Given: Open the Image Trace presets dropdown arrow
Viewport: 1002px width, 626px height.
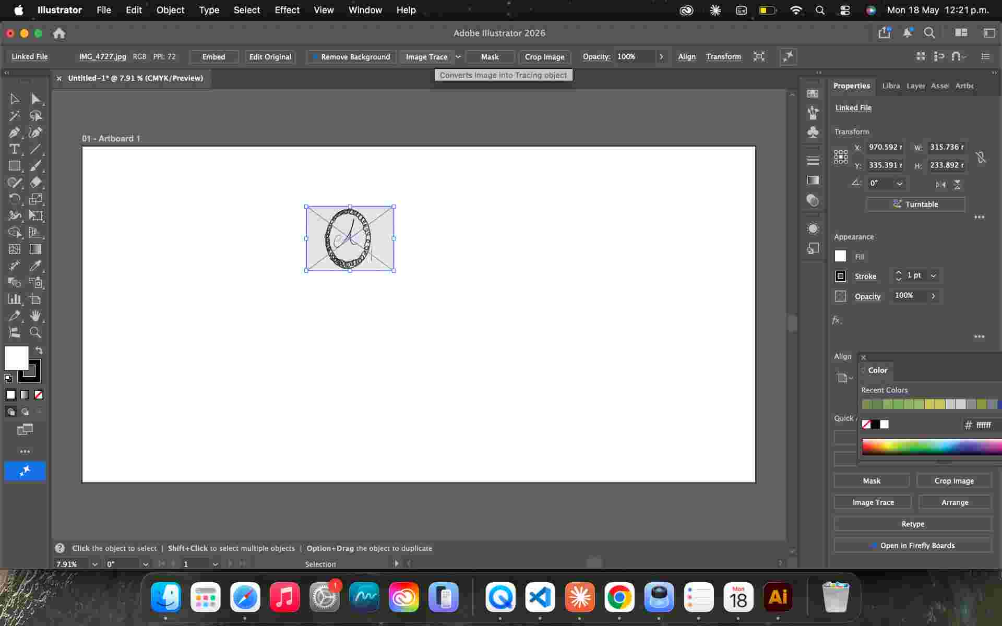Looking at the screenshot, I should click(458, 57).
